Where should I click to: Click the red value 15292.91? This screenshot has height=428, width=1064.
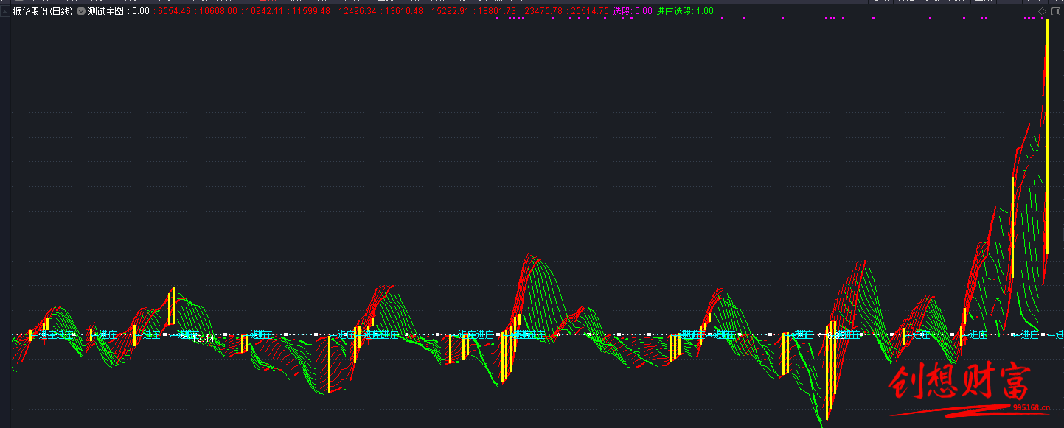(x=451, y=11)
